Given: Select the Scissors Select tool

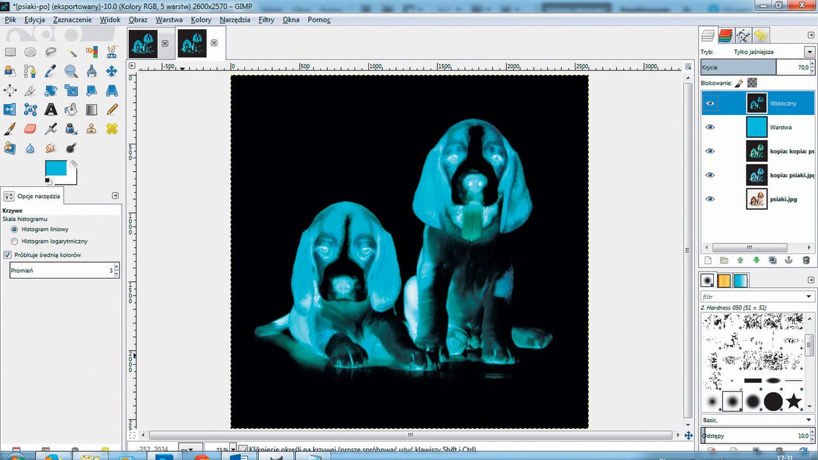Looking at the screenshot, I should 112,52.
